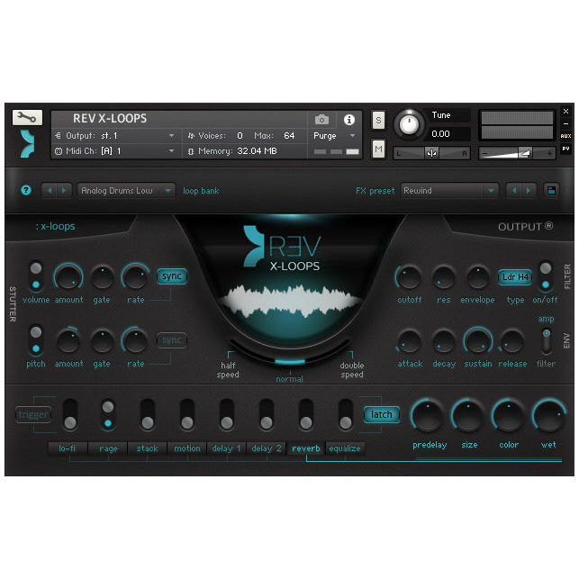579x579 pixels.
Task: Select the equalize effect tab
Action: coord(345,448)
